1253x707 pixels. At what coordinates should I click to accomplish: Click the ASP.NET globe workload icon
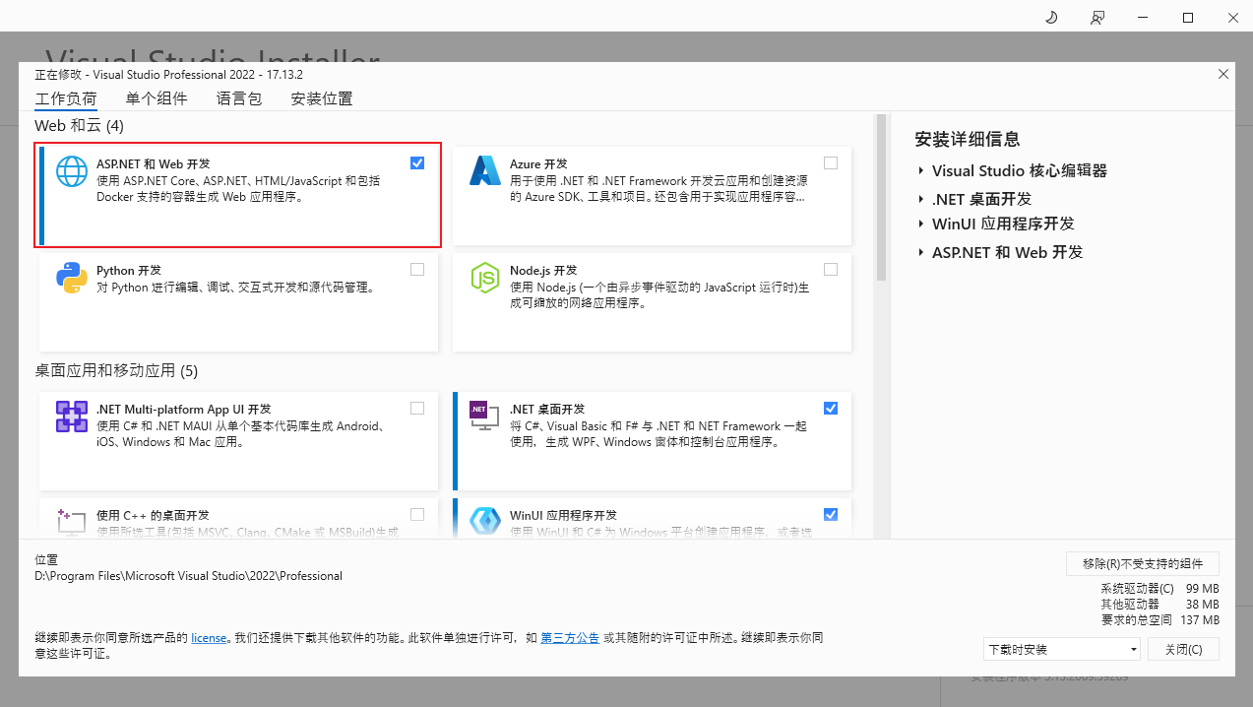72,171
